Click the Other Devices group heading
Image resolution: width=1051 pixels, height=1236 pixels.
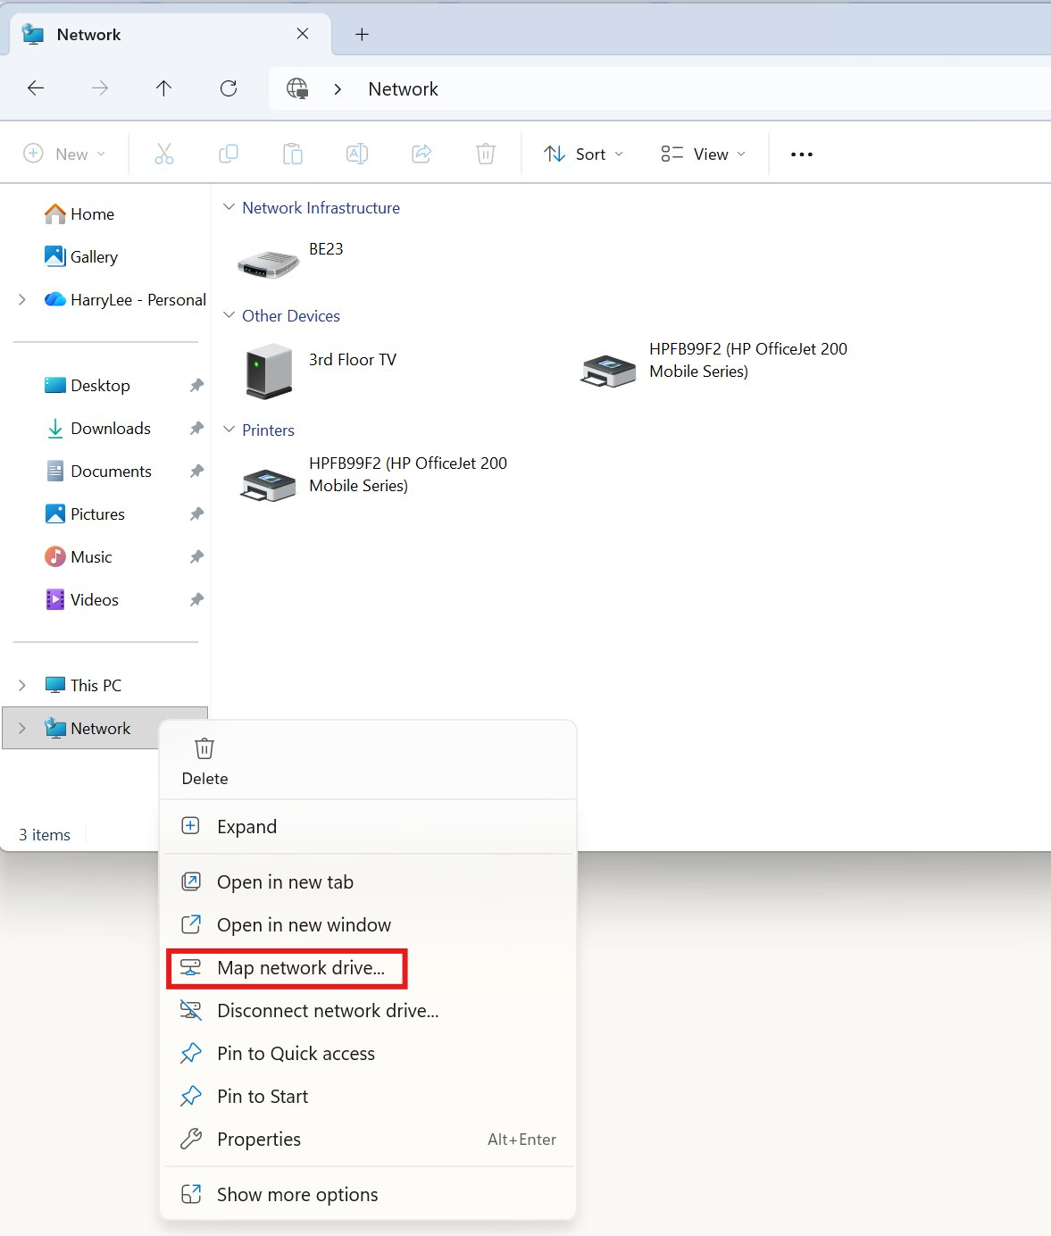click(291, 316)
